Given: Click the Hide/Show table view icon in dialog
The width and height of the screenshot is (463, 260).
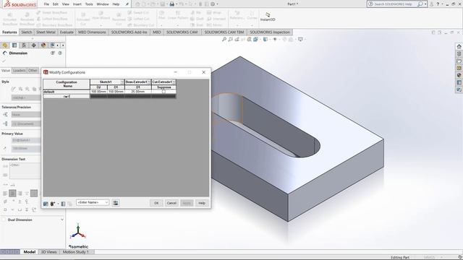Looking at the screenshot, I should [46, 204].
